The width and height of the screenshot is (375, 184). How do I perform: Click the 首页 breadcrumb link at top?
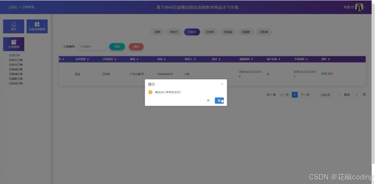tap(13, 7)
